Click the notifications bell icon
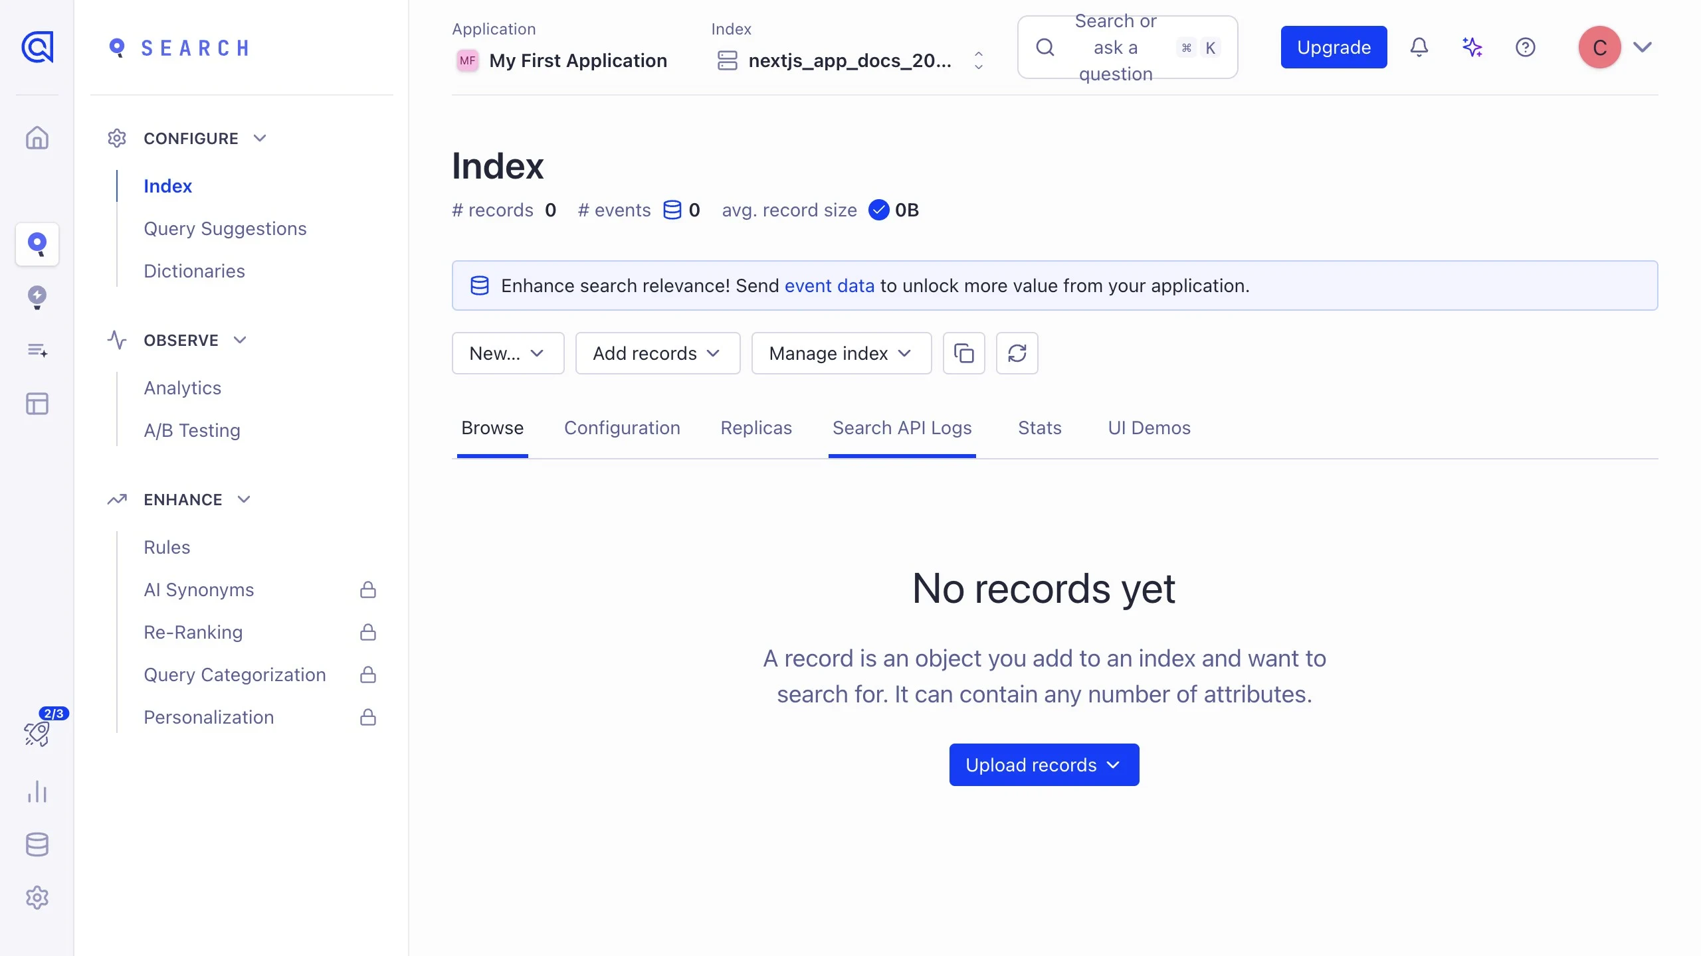 pyautogui.click(x=1419, y=47)
